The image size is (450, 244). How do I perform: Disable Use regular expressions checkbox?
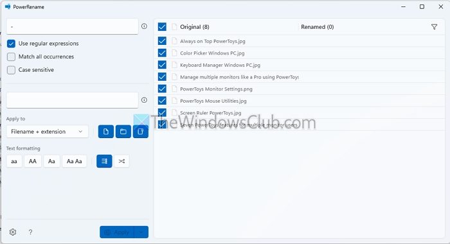[x=11, y=44]
